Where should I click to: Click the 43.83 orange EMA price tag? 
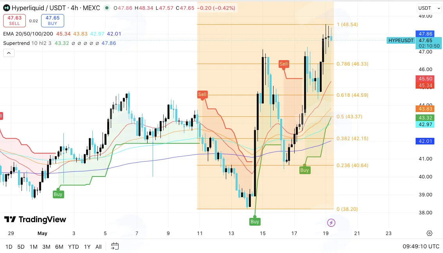pyautogui.click(x=425, y=109)
